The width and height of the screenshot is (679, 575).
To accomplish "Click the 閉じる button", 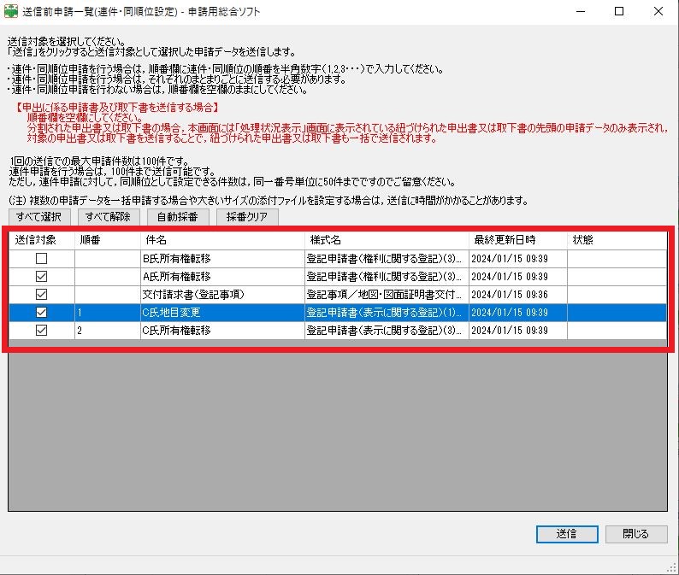I will tap(635, 534).
